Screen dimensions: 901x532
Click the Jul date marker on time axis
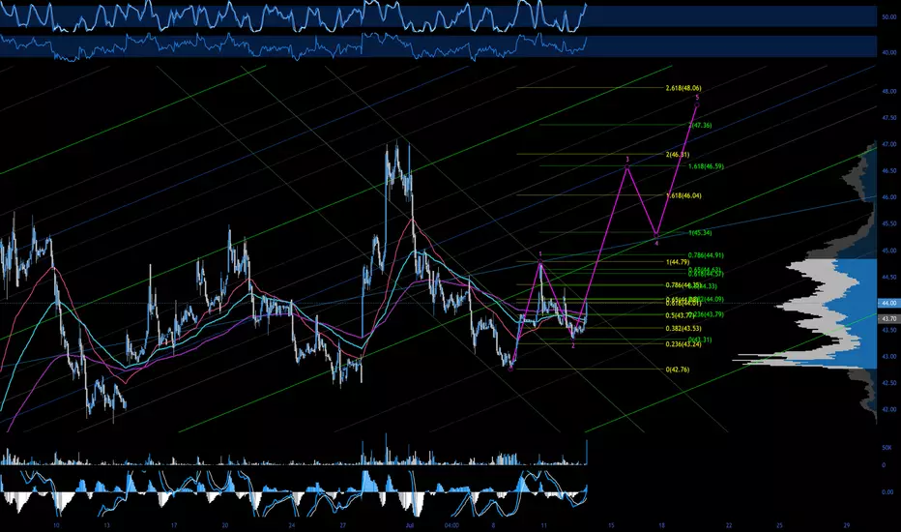click(409, 525)
